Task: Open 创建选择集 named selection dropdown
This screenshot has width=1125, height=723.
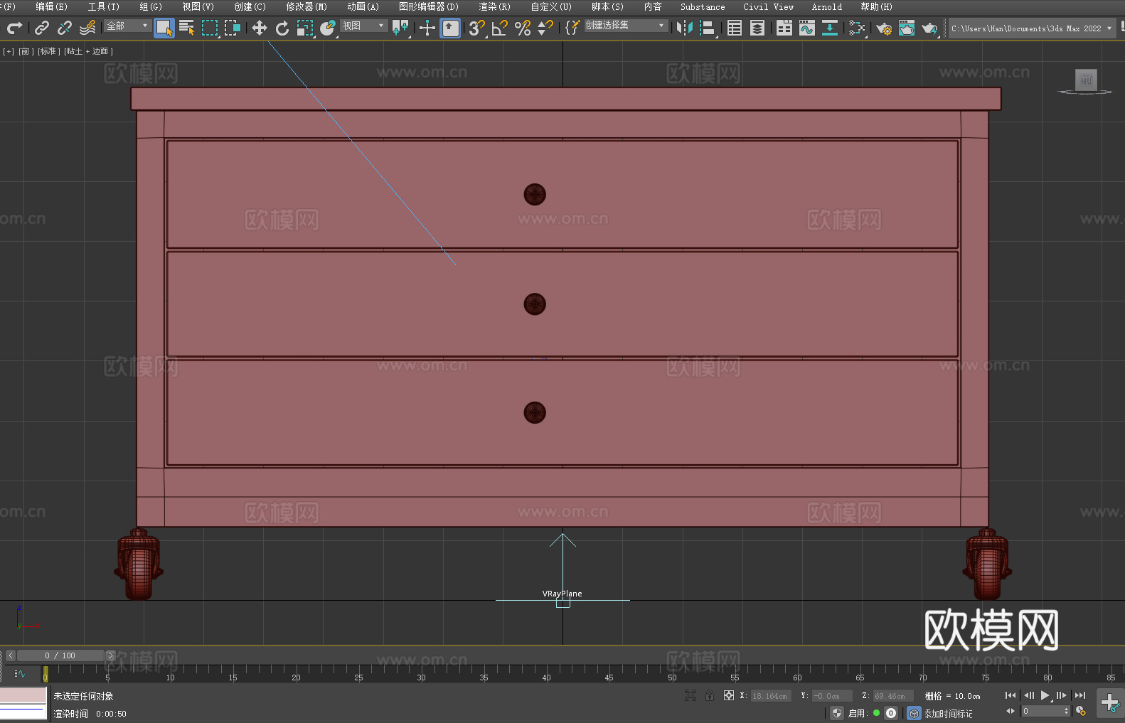Action: 626,26
